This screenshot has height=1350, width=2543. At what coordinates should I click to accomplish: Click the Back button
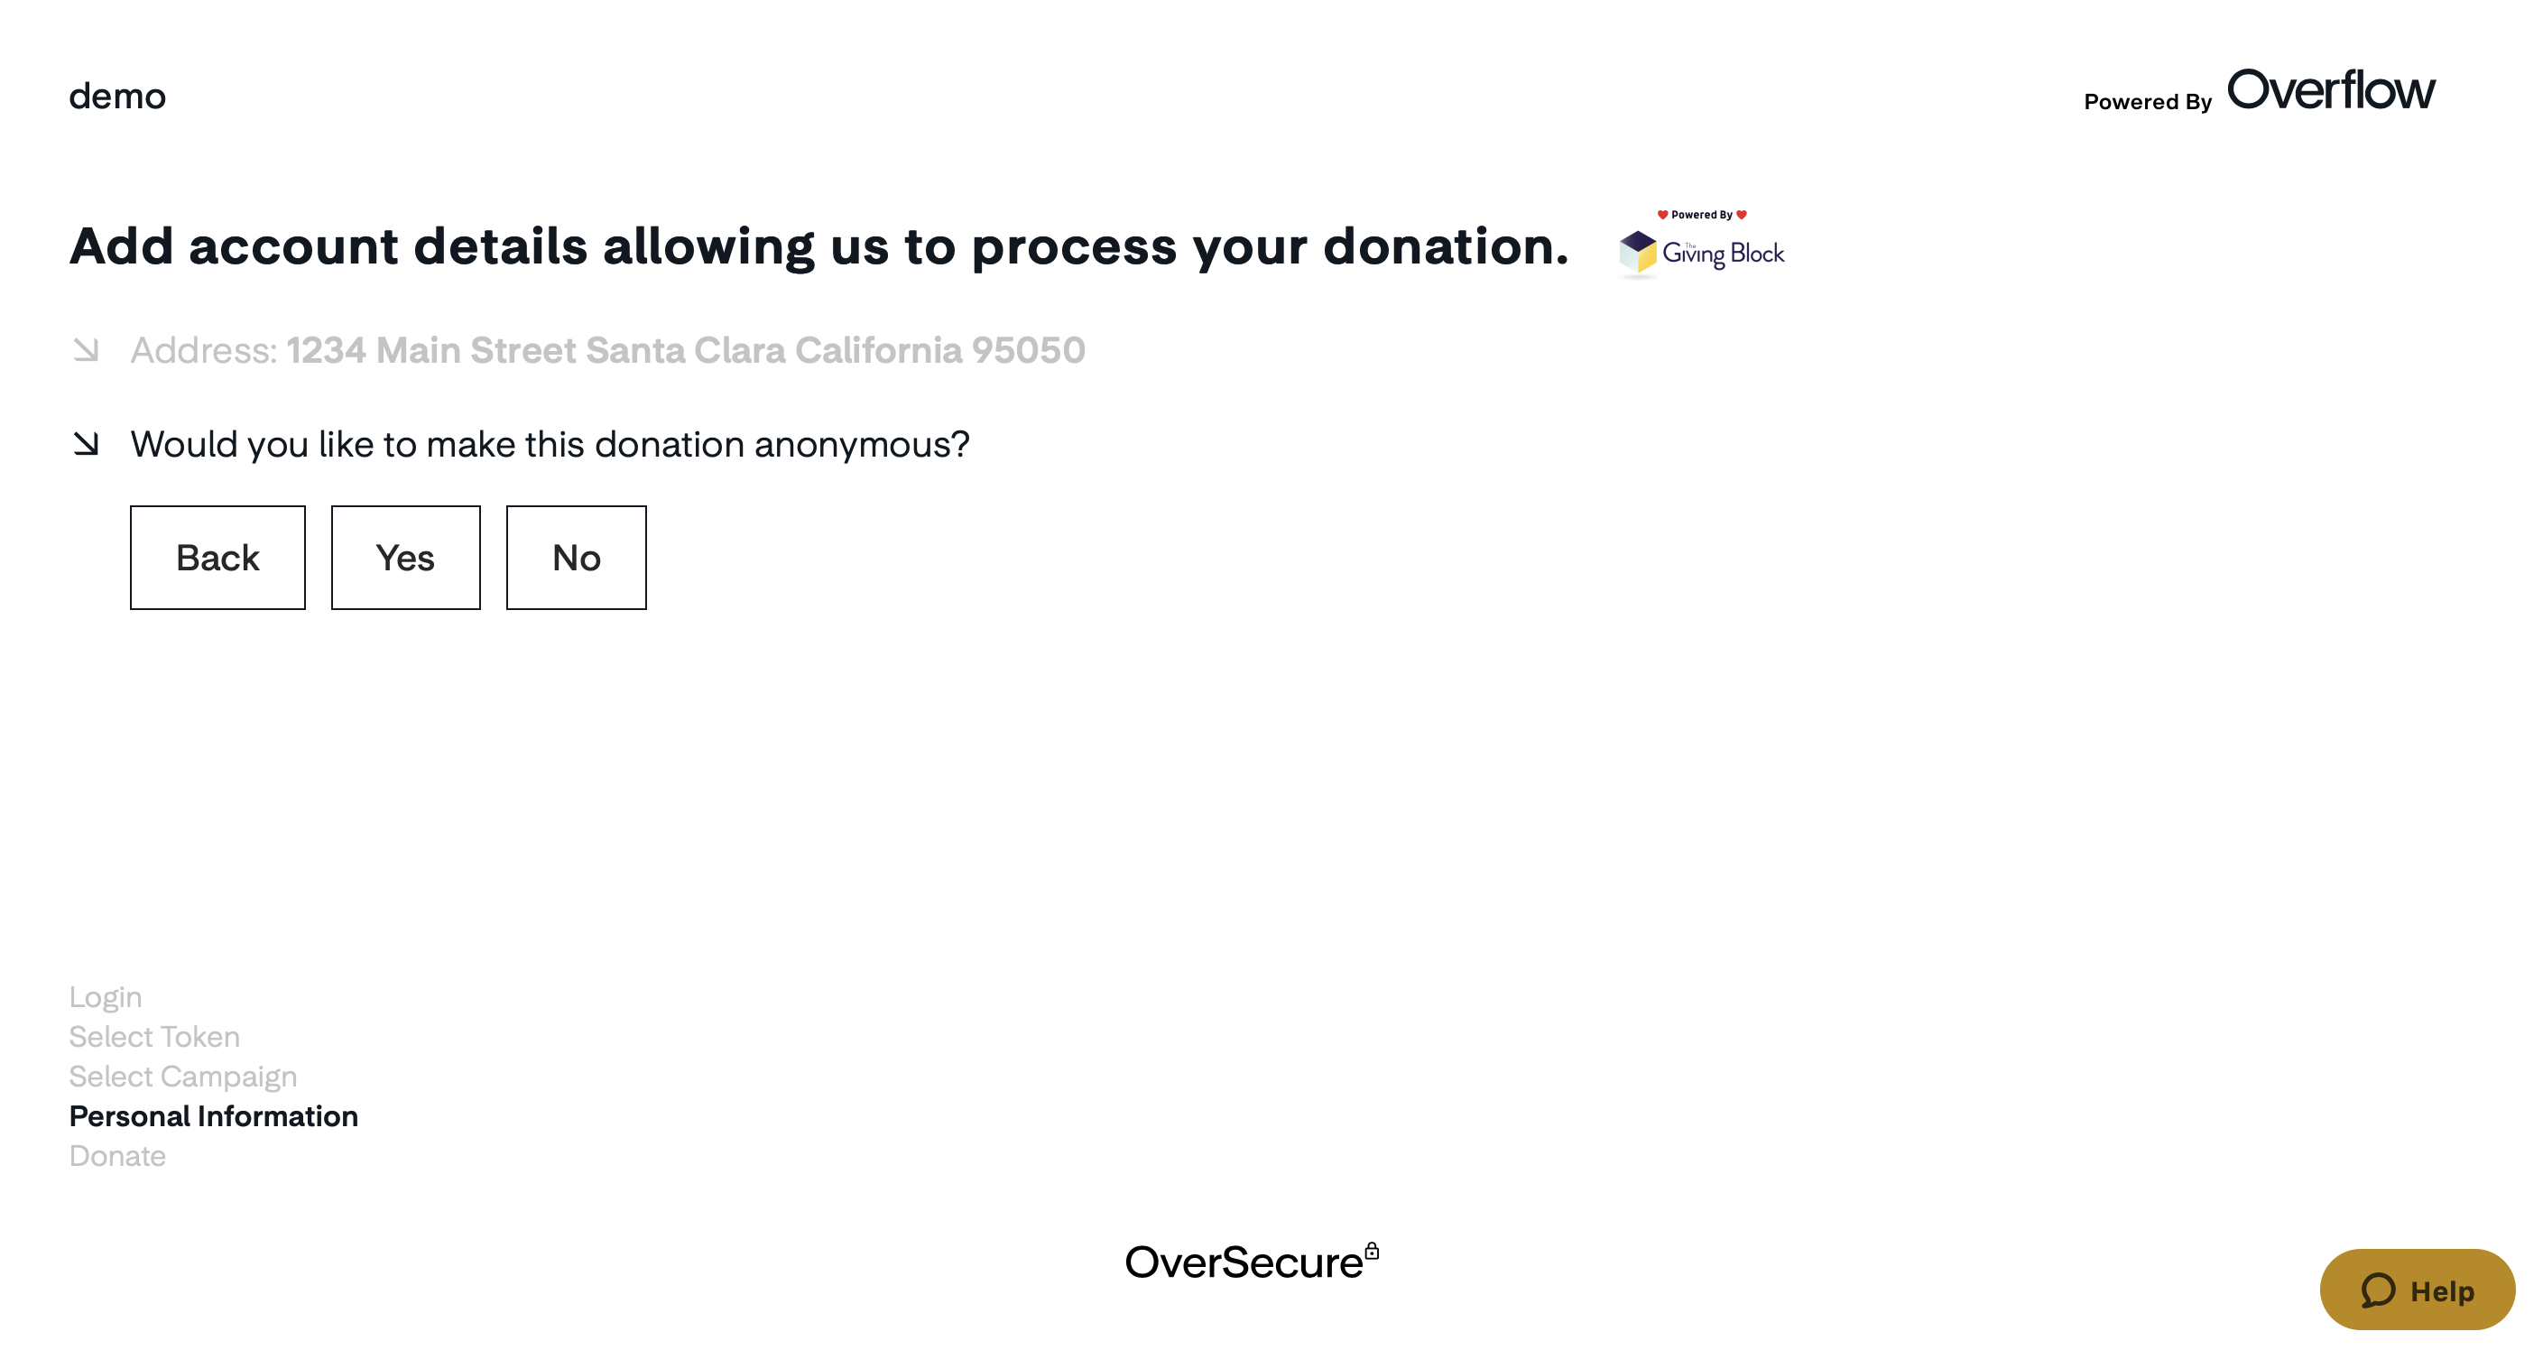click(x=217, y=558)
